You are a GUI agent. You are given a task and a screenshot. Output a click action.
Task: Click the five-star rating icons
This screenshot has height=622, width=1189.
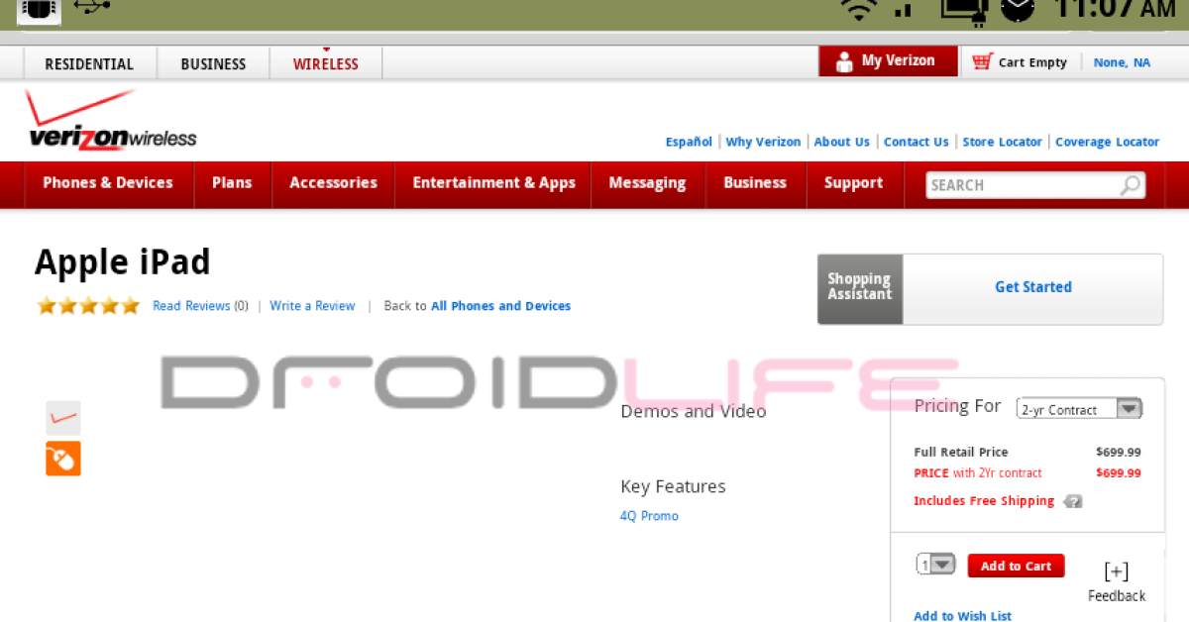(88, 306)
